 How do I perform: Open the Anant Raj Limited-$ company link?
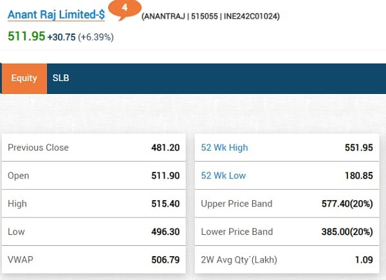56,15
